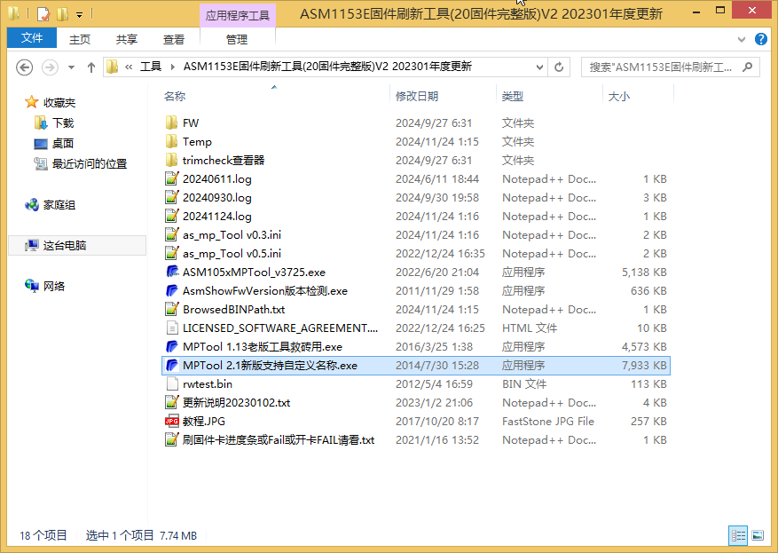Switch to details view icon
This screenshot has height=553, width=778.
click(x=738, y=535)
